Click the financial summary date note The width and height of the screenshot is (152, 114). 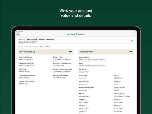click(33, 47)
